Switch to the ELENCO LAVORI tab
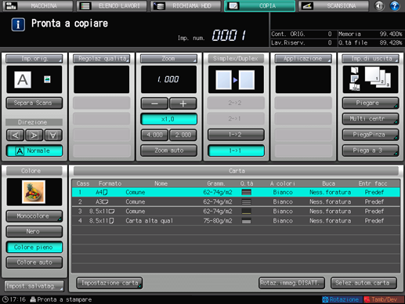The image size is (405, 304). pos(112,5)
